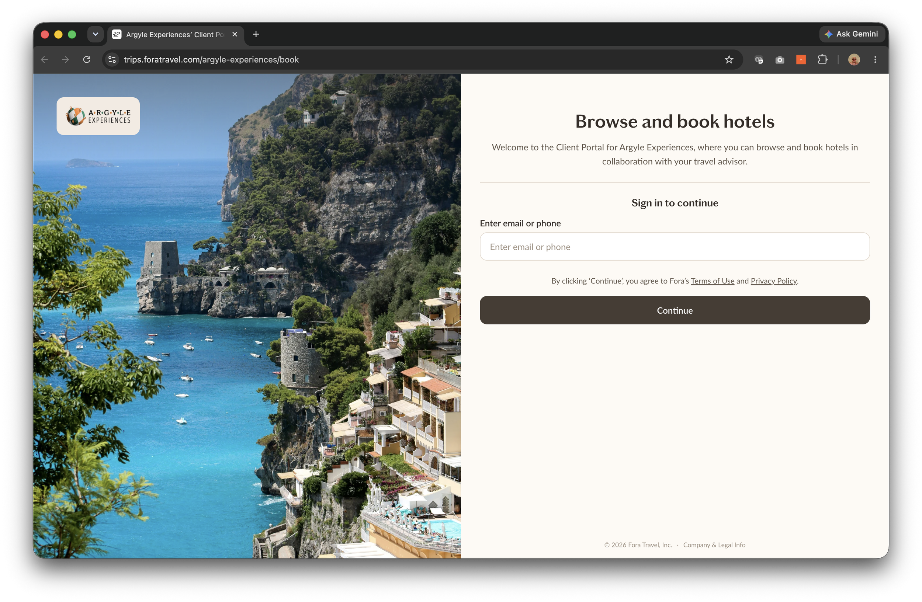Viewport: 922px width, 602px height.
Task: Click the browser forward arrow
Action: coord(65,60)
